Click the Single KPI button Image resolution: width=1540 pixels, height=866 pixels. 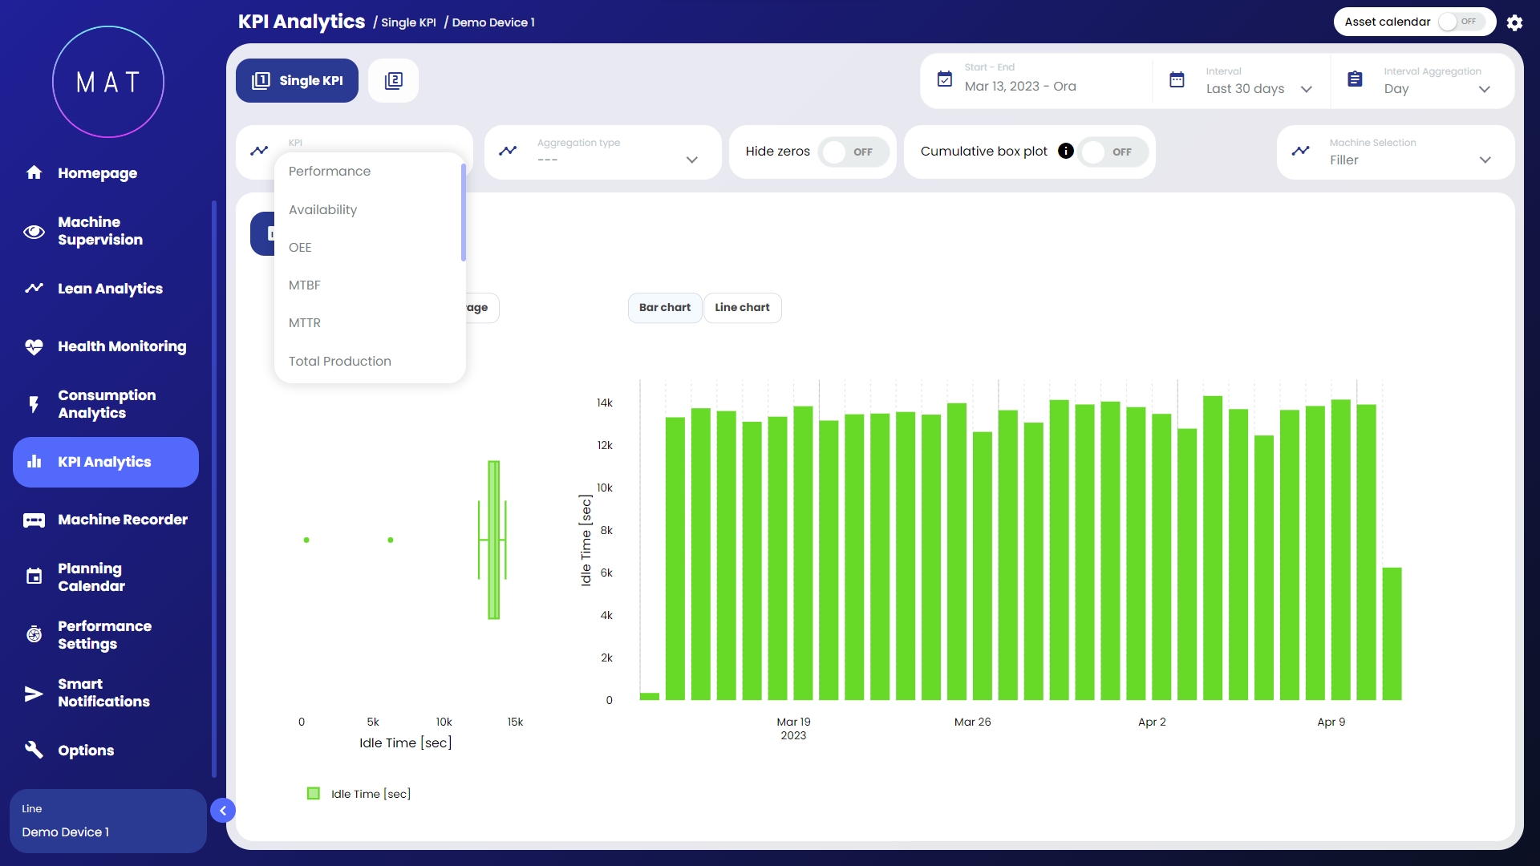click(x=297, y=80)
